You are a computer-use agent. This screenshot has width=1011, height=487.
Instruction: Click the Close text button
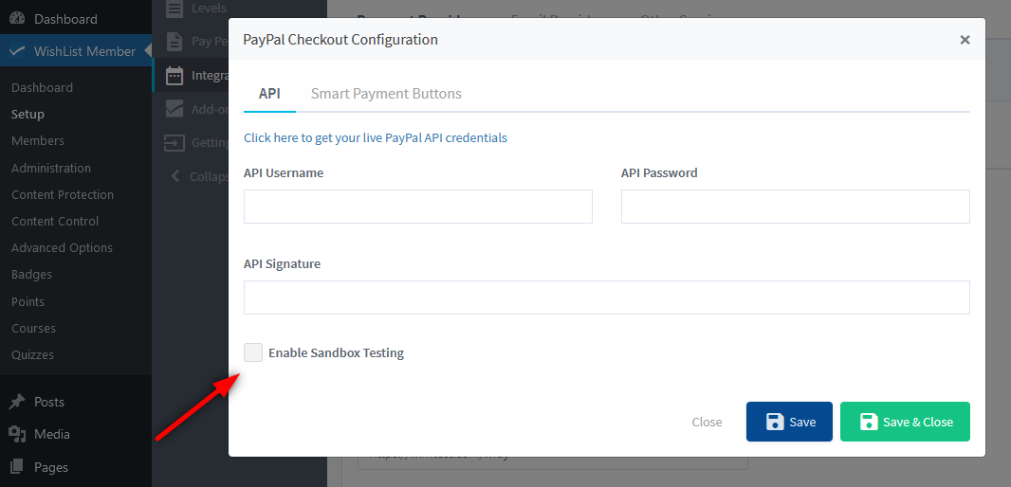click(707, 422)
